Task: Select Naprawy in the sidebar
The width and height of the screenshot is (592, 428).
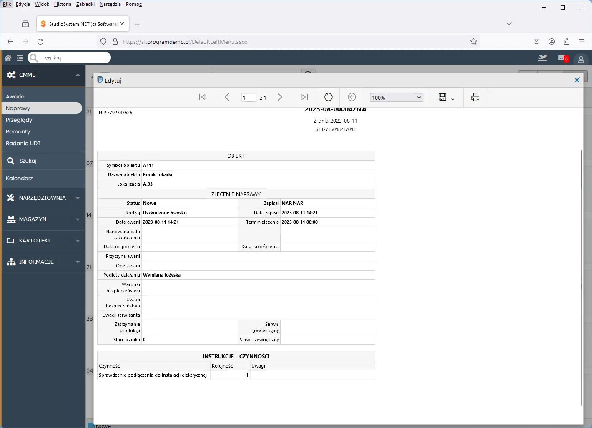Action: coord(42,108)
